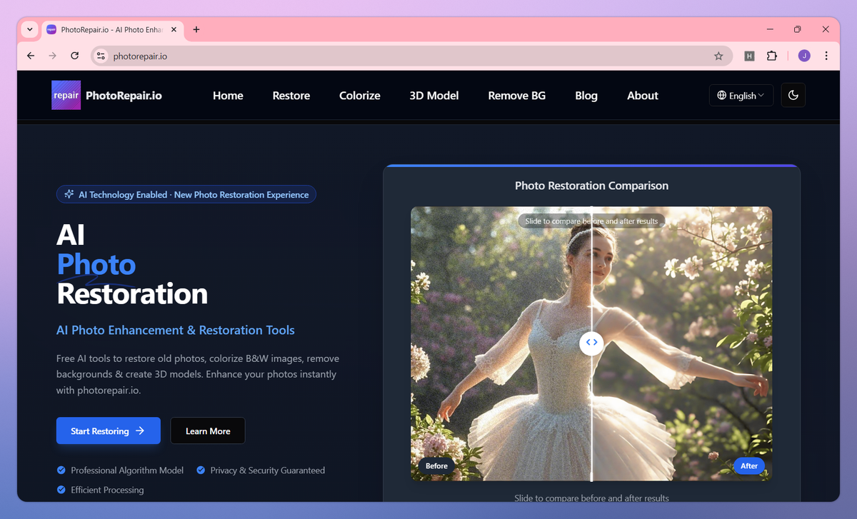Expand the tab search dropdown
Image resolution: width=857 pixels, height=519 pixels.
coord(29,29)
